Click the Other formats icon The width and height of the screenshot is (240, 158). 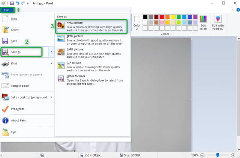[x=61, y=78]
